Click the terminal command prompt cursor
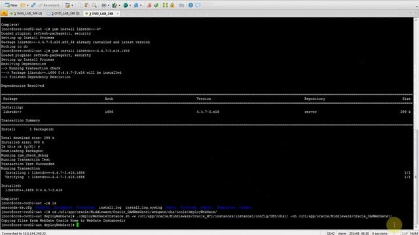The image size is (419, 235). pyautogui.click(x=77, y=225)
